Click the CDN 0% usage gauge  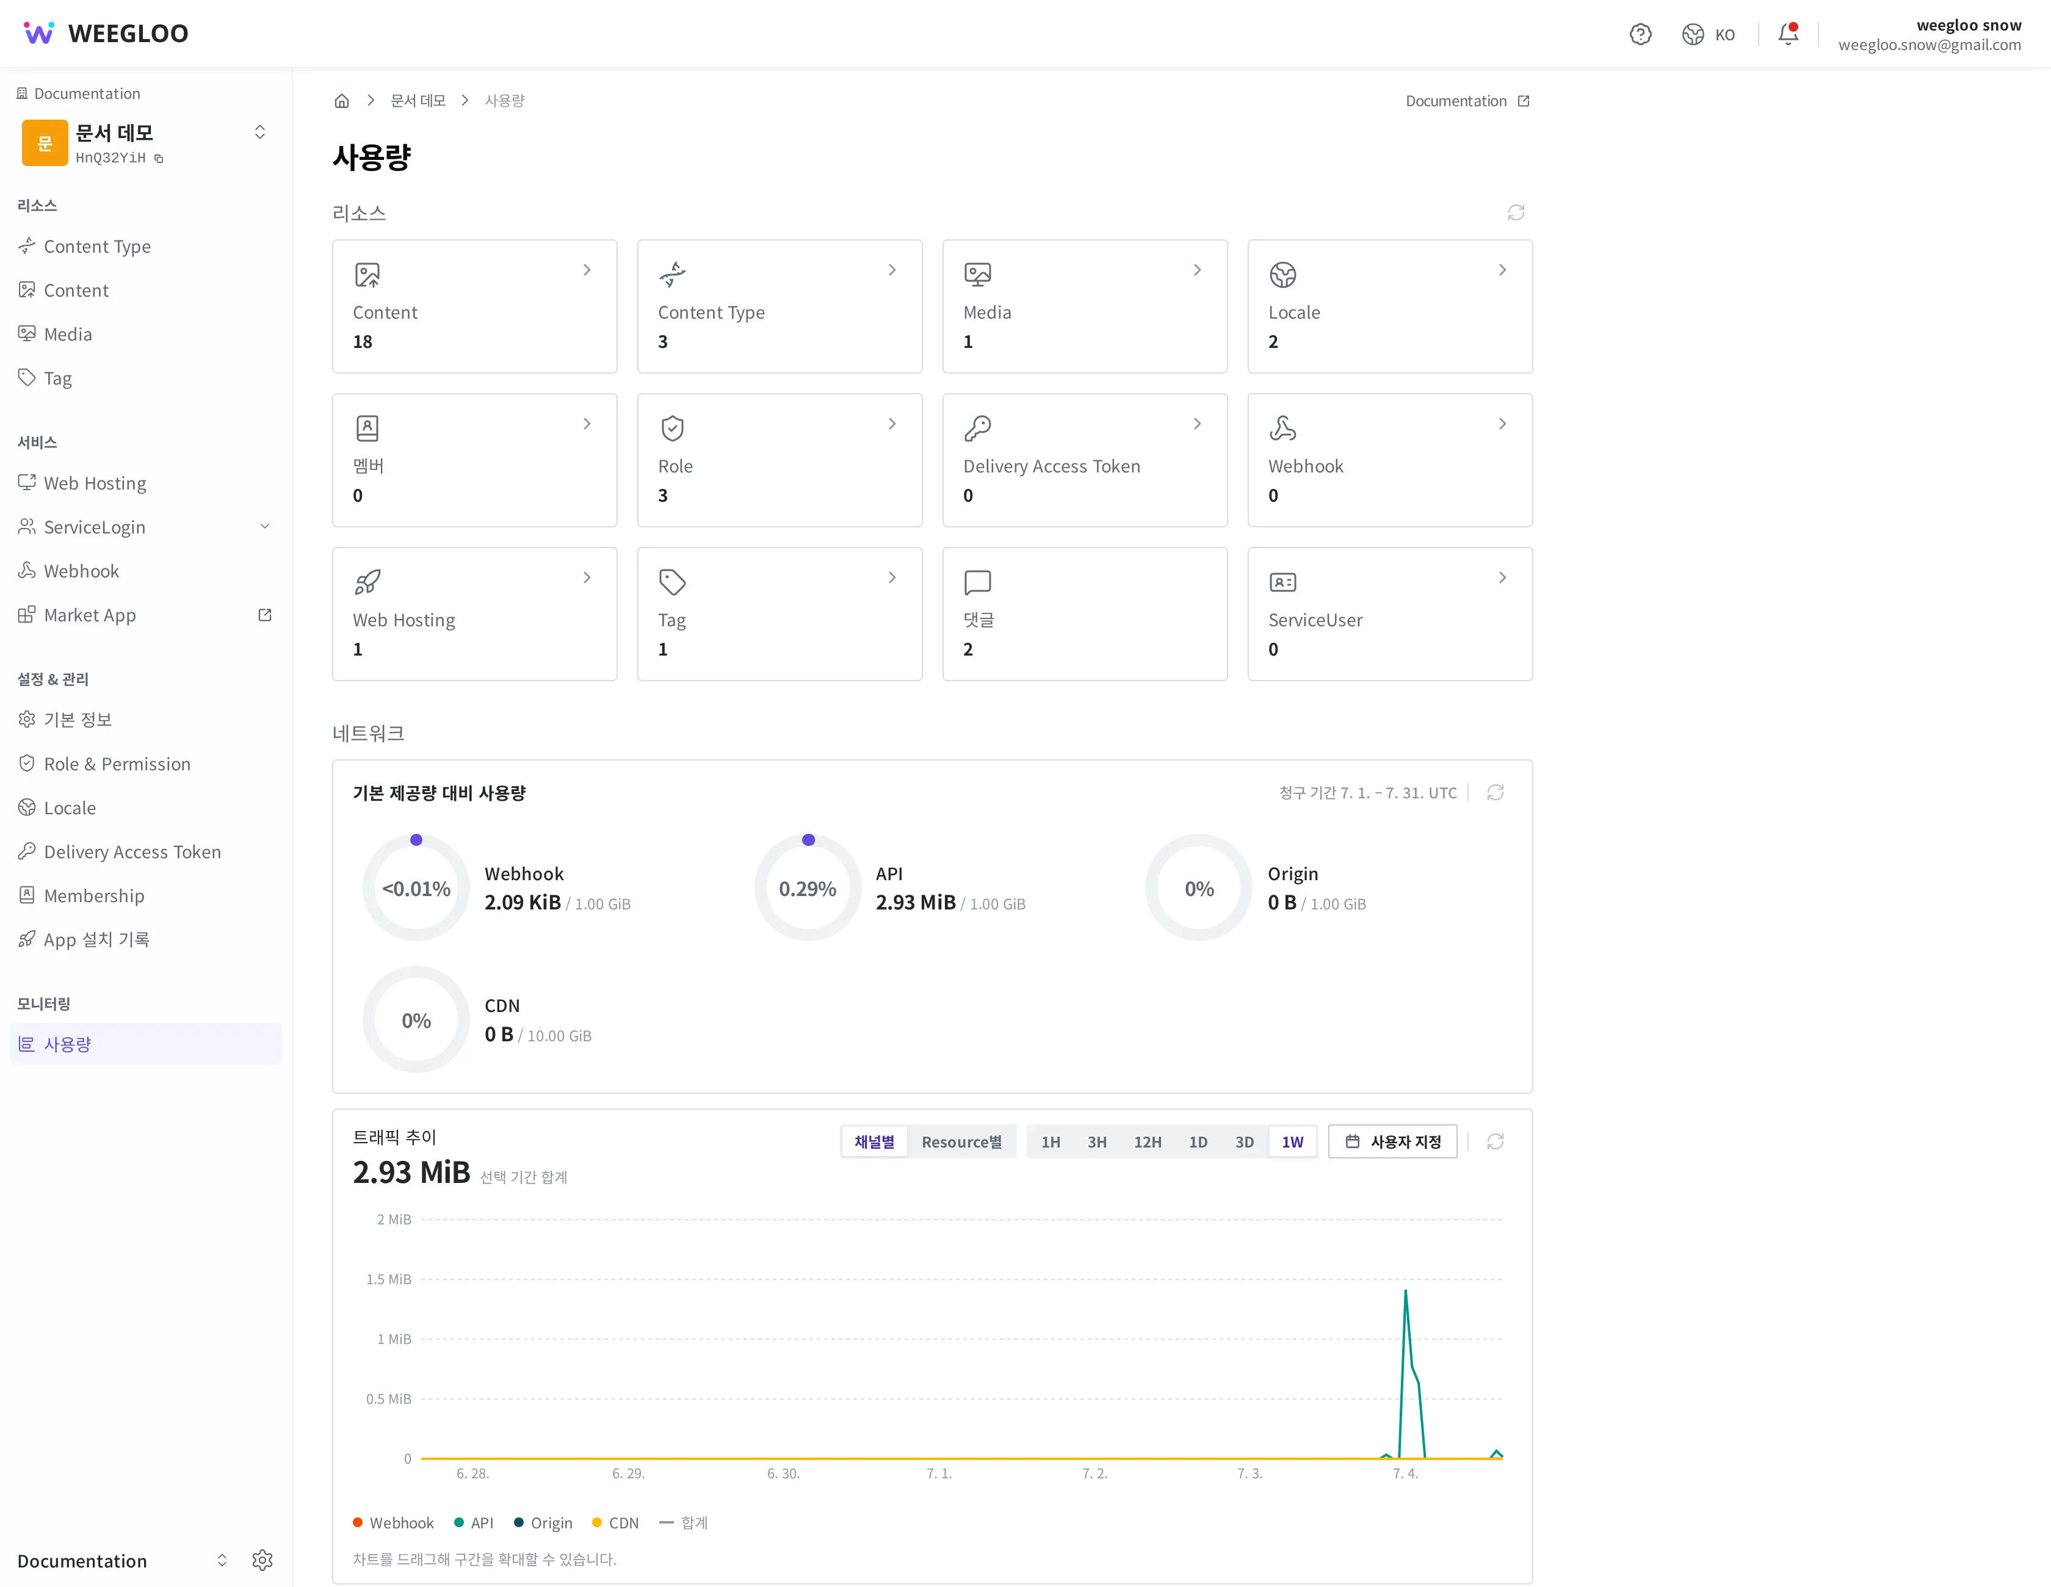416,1021
